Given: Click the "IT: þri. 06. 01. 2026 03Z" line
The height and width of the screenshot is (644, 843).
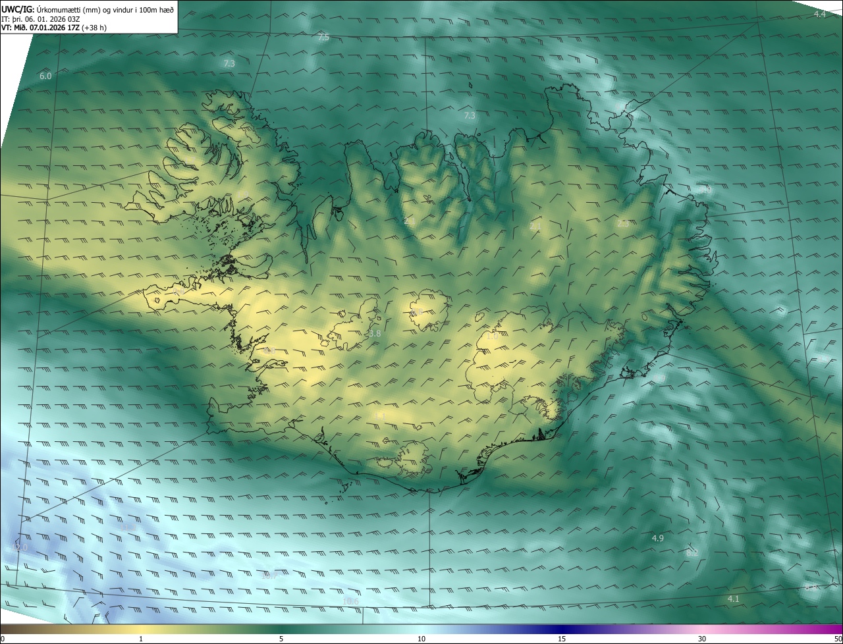Looking at the screenshot, I should 41,18.
